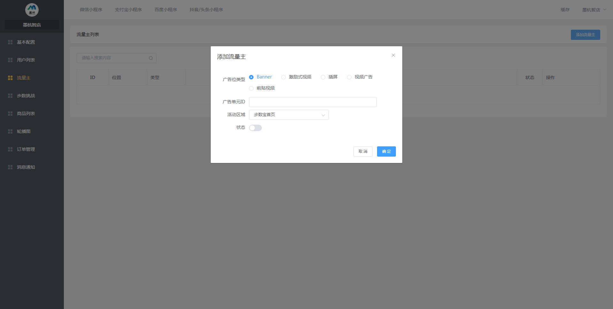
Task: Click the 墨杭 logo avatar in the sidebar
Action: [x=32, y=10]
